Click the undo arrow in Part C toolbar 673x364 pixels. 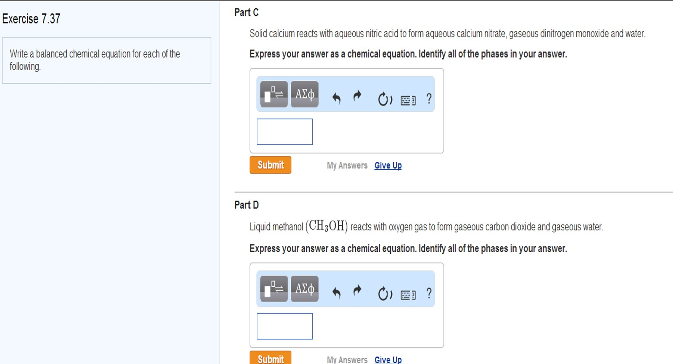pos(336,97)
